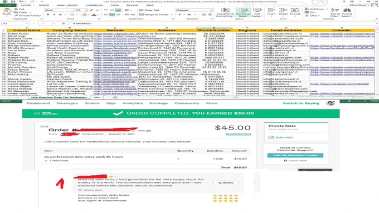Open the Arial font name dropdown
Image resolution: width=379 pixels, height=213 pixels.
(x=74, y=11)
